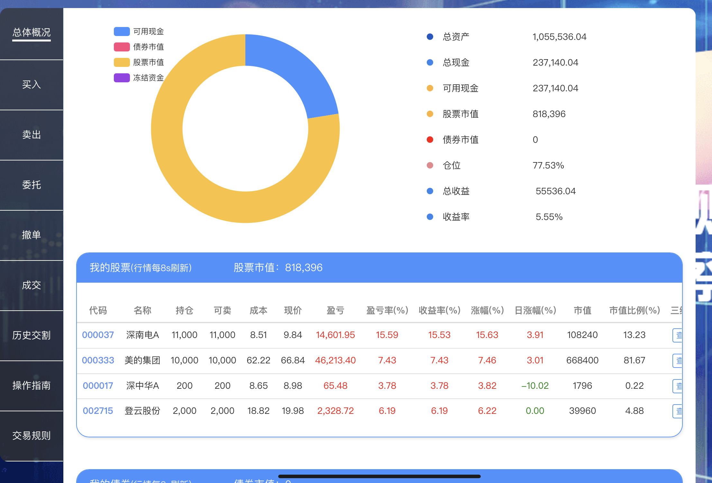Click the total assets value 1,055,536.04

tap(560, 37)
